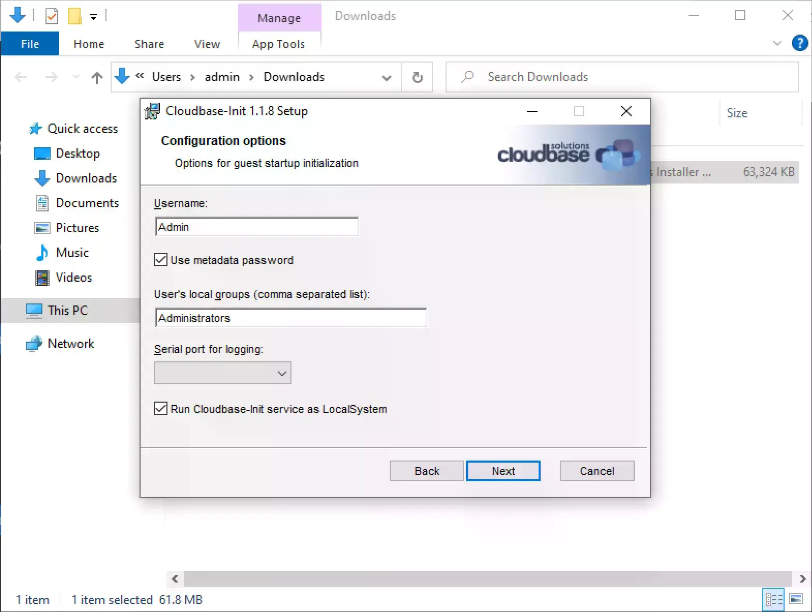The width and height of the screenshot is (812, 612).
Task: Minimize the Cloudbase-Init Setup dialog
Action: 532,111
